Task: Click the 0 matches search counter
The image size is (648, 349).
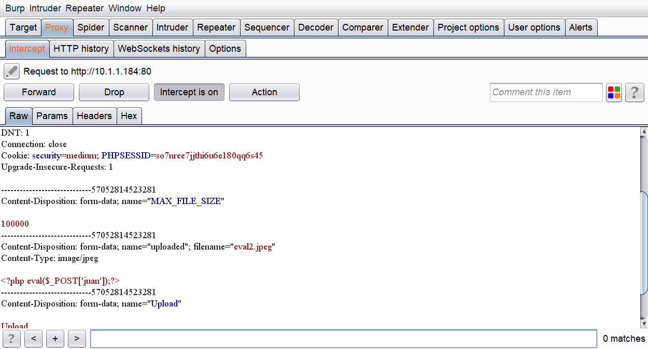Action: pyautogui.click(x=624, y=339)
